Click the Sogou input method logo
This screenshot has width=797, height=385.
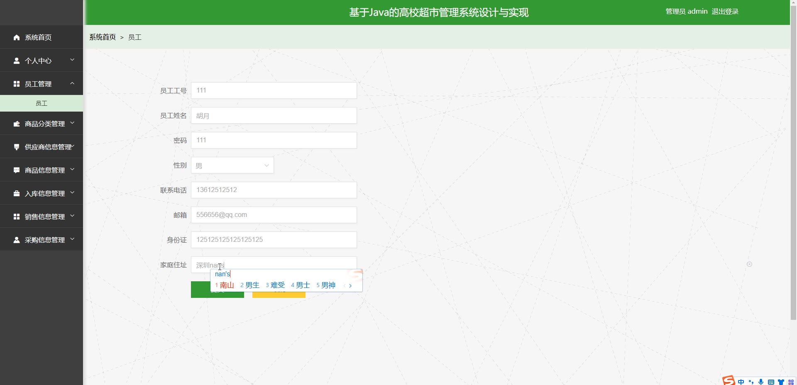[x=729, y=380]
